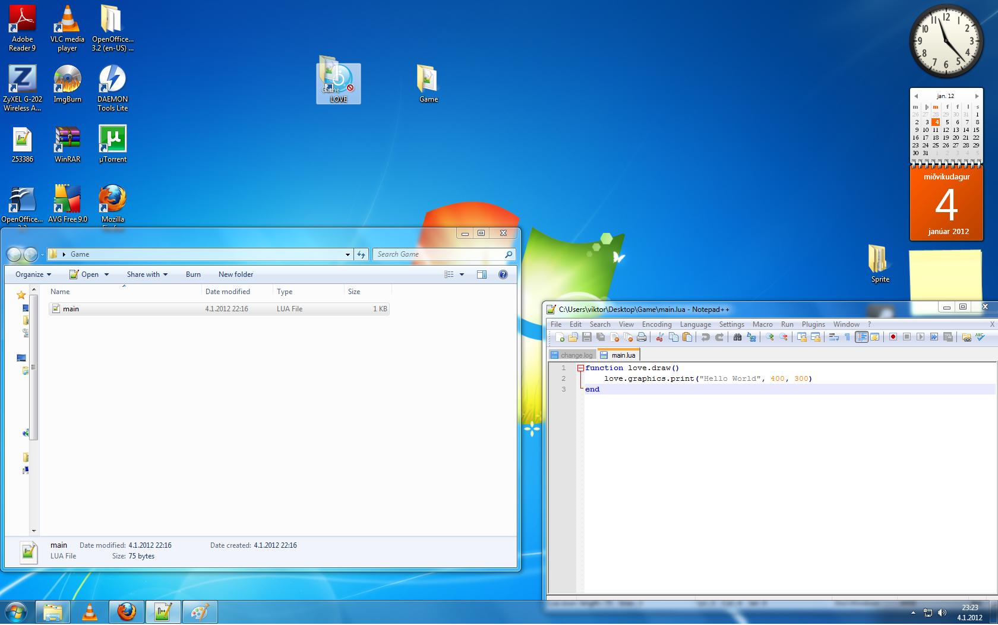Sort by the Name column header
The height and width of the screenshot is (625, 998).
coord(125,292)
